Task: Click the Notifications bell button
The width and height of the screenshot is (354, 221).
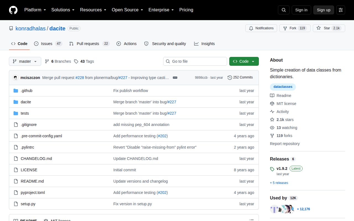Action: click(261, 28)
